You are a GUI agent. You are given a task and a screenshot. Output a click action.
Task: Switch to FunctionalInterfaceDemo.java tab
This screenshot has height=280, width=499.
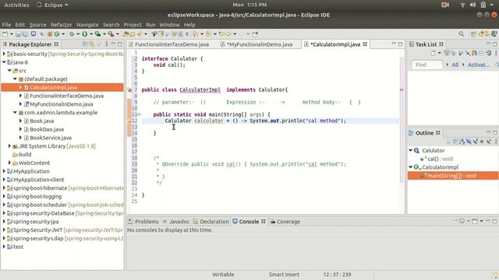click(x=172, y=44)
